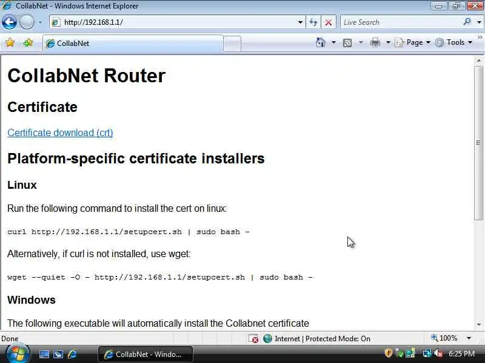Click the RSS Feeds icon
Image resolution: width=485 pixels, height=363 pixels.
pos(347,42)
